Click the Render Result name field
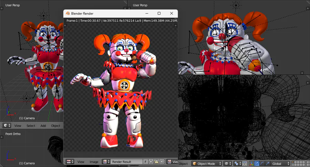310x167 pixels. (x=126, y=162)
